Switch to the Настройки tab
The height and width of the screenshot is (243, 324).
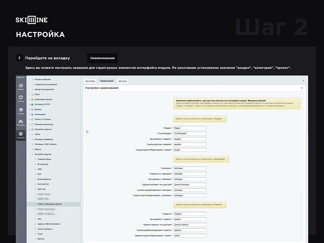(90, 81)
